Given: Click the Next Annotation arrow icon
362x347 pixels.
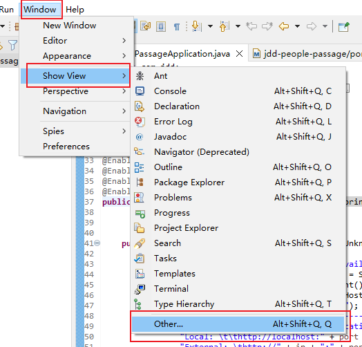Looking at the screenshot, I should coord(197,26).
